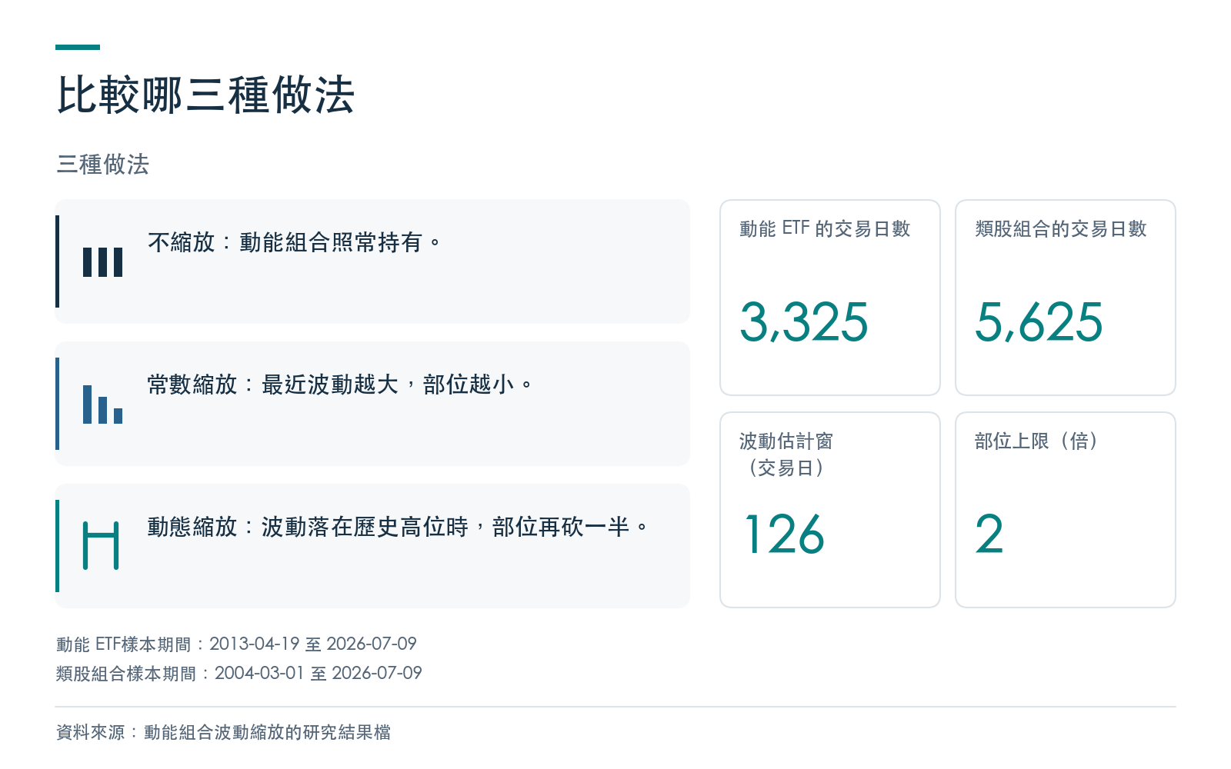Image resolution: width=1231 pixels, height=769 pixels.
Task: Click the value 3,325
Action: pyautogui.click(x=804, y=321)
